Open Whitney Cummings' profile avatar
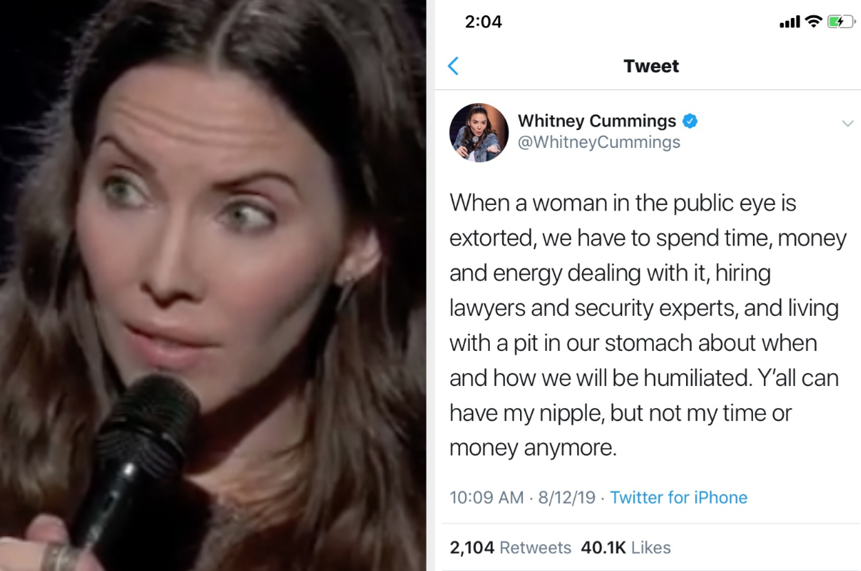 tap(479, 133)
